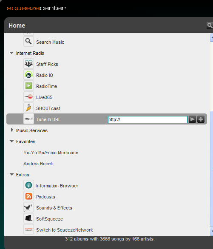
Task: Launch SoftSqueeze from its icon
Action: coord(28,218)
